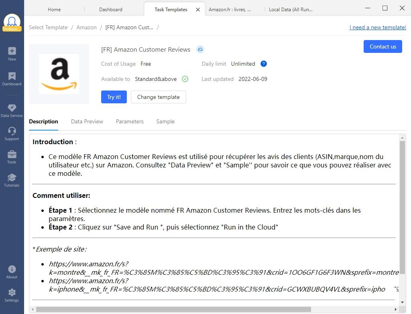Click the 'Unlimited' daily limit value
411x314 pixels.
pyautogui.click(x=243, y=64)
